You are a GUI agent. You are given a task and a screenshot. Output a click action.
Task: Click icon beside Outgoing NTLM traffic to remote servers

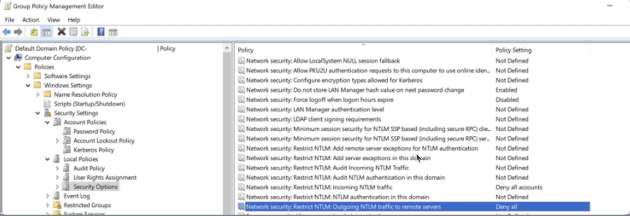(x=241, y=207)
